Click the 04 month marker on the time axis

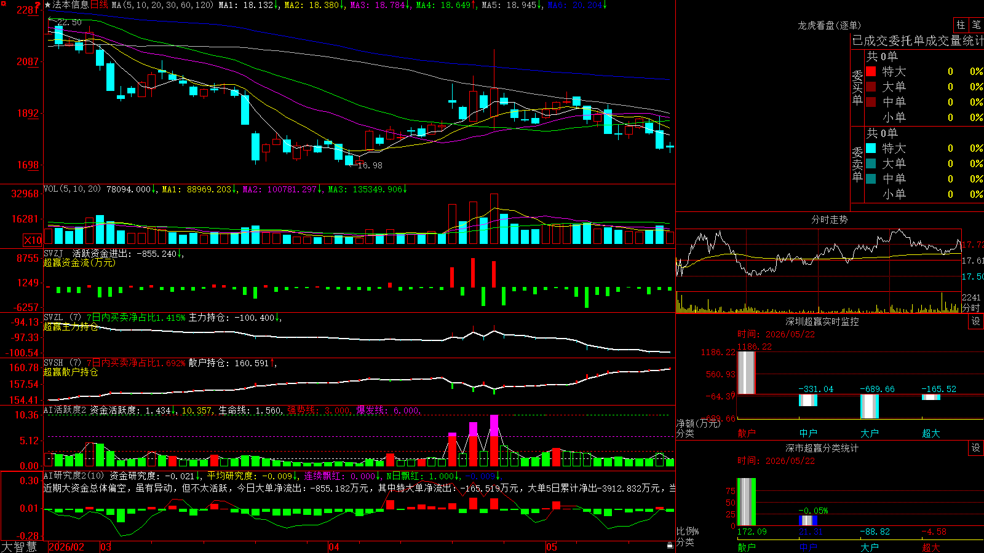[333, 547]
